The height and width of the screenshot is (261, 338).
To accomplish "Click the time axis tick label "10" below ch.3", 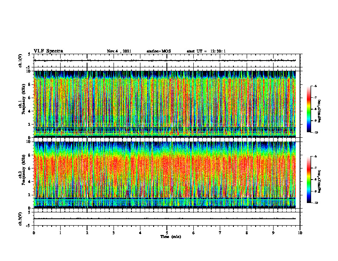I will point(300,233).
